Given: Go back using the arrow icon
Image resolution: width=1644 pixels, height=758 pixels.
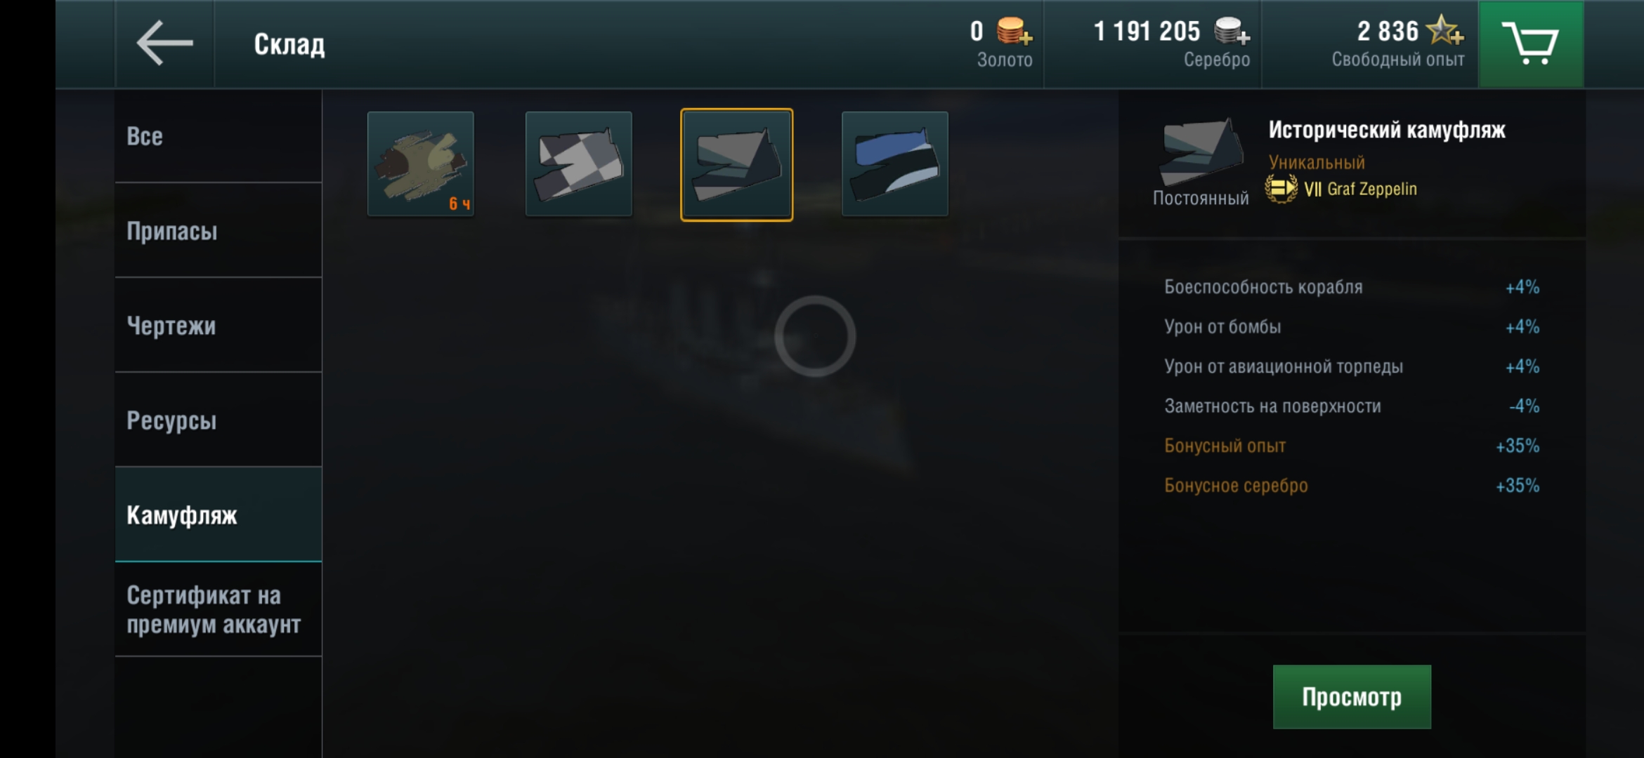Looking at the screenshot, I should click(164, 44).
